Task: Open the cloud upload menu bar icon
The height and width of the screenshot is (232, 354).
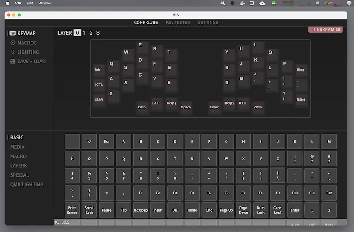Action: [x=262, y=3]
